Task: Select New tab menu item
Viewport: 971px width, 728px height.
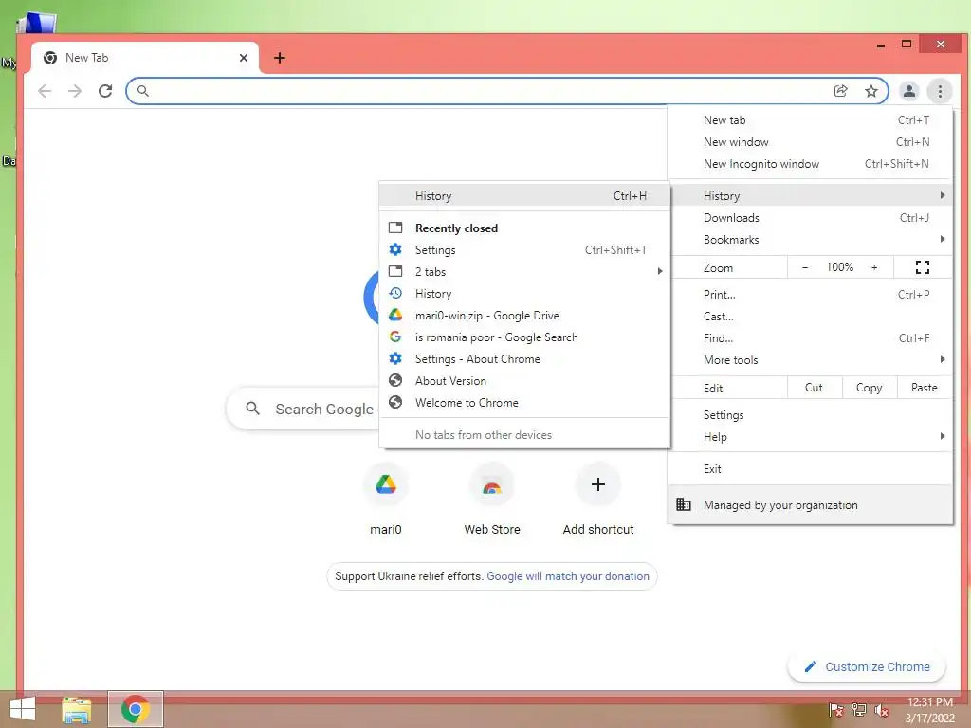Action: (x=810, y=120)
